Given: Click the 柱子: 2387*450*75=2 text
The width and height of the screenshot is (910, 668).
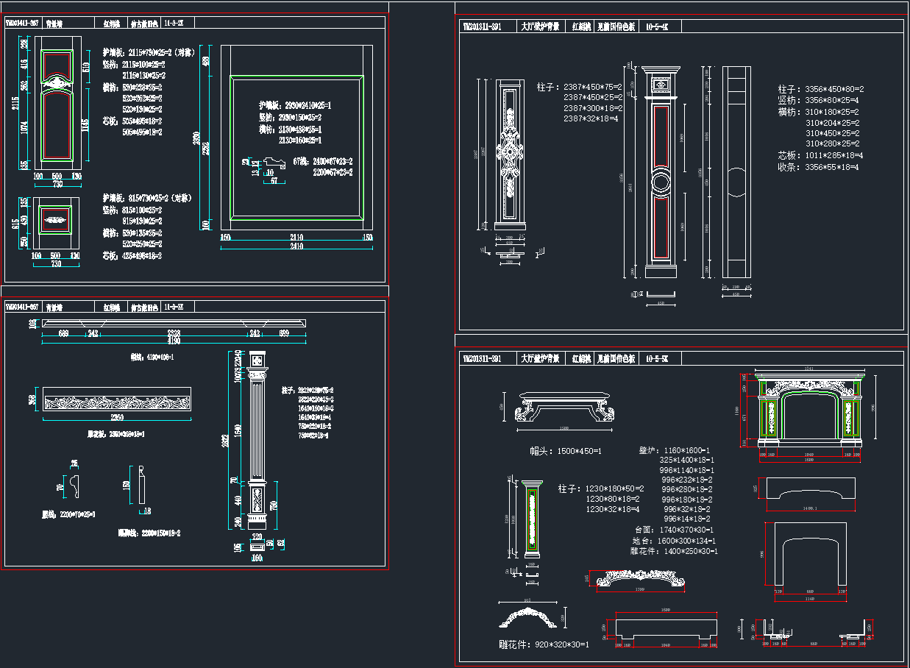Looking at the screenshot, I should click(580, 87).
